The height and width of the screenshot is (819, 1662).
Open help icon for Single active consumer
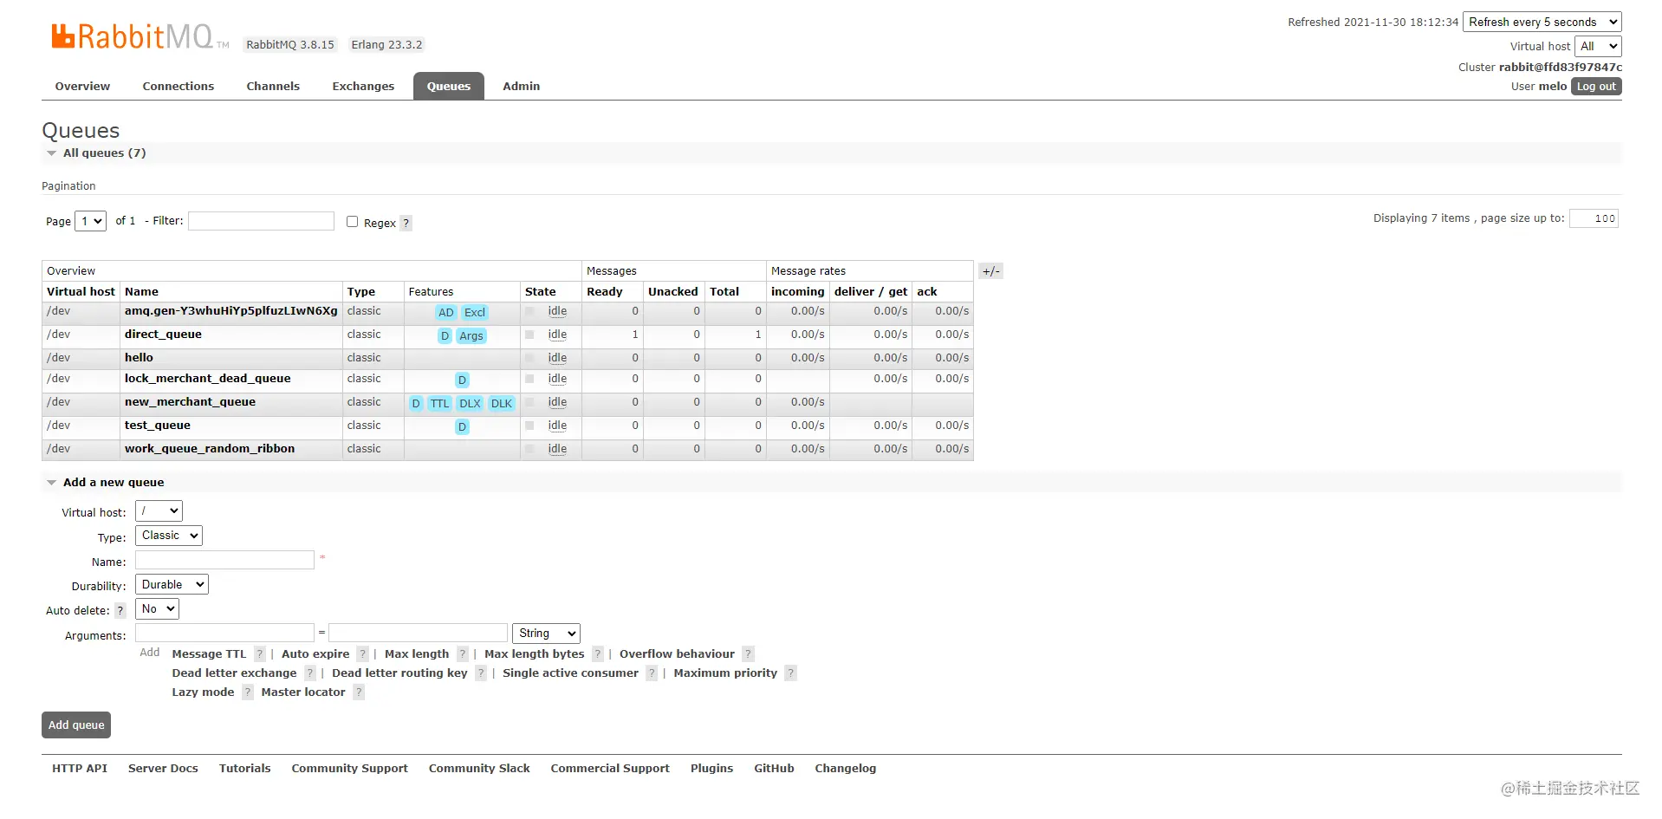652,673
